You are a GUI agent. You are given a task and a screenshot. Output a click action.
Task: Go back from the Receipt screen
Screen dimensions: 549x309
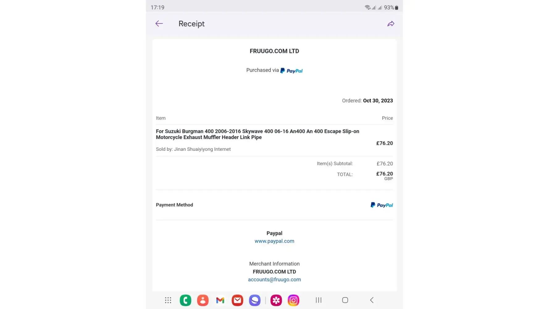point(159,24)
